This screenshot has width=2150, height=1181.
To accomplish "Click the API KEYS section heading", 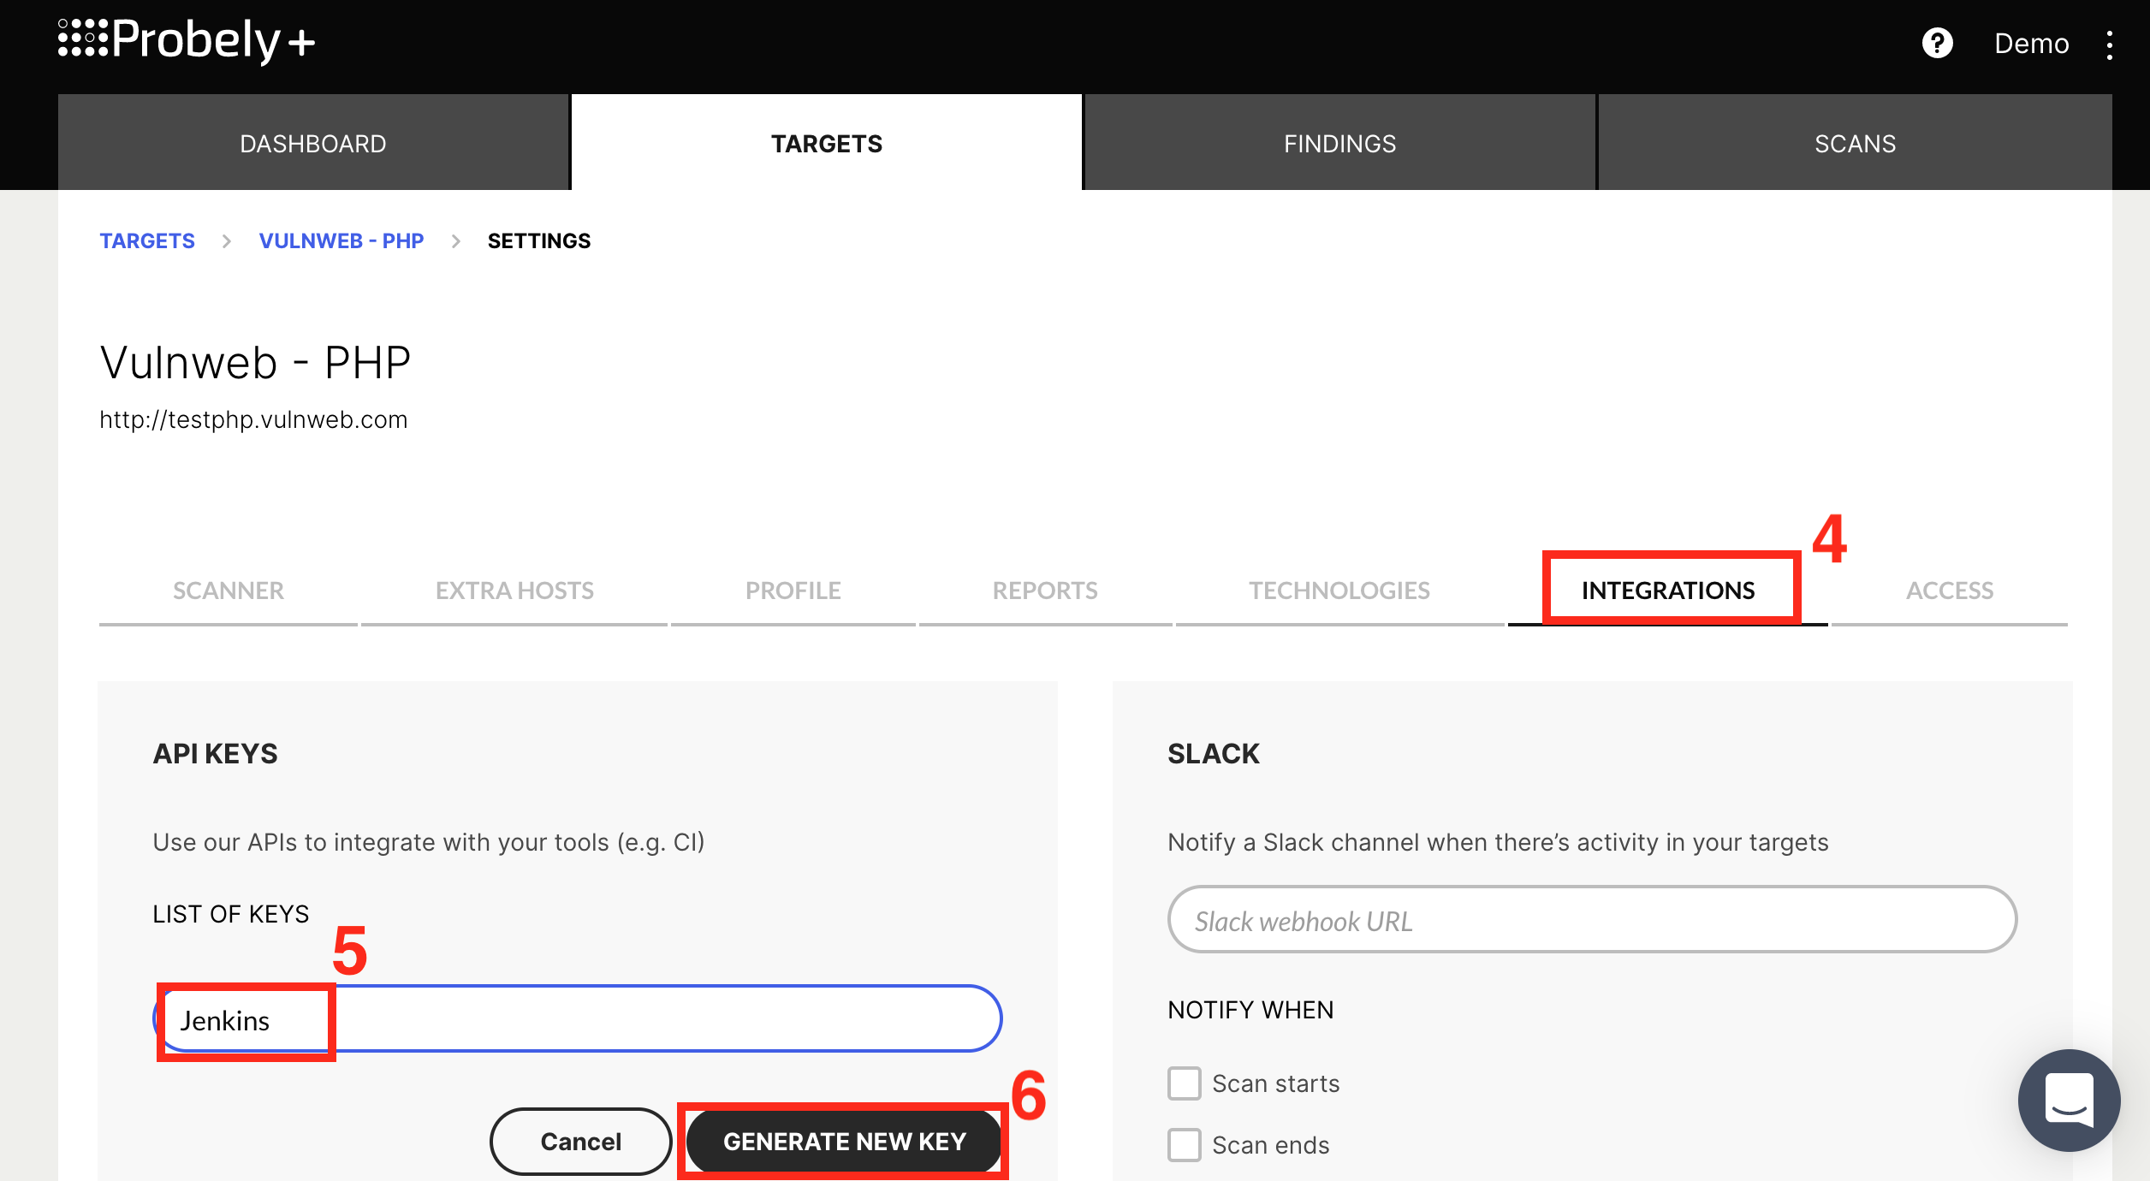I will tap(216, 754).
